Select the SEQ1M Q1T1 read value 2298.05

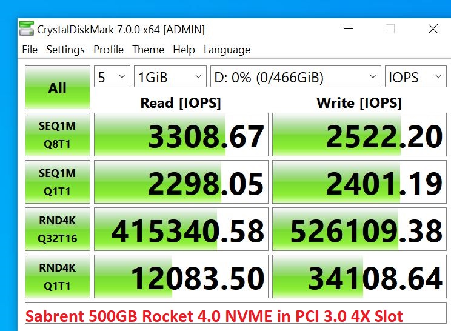click(x=181, y=182)
